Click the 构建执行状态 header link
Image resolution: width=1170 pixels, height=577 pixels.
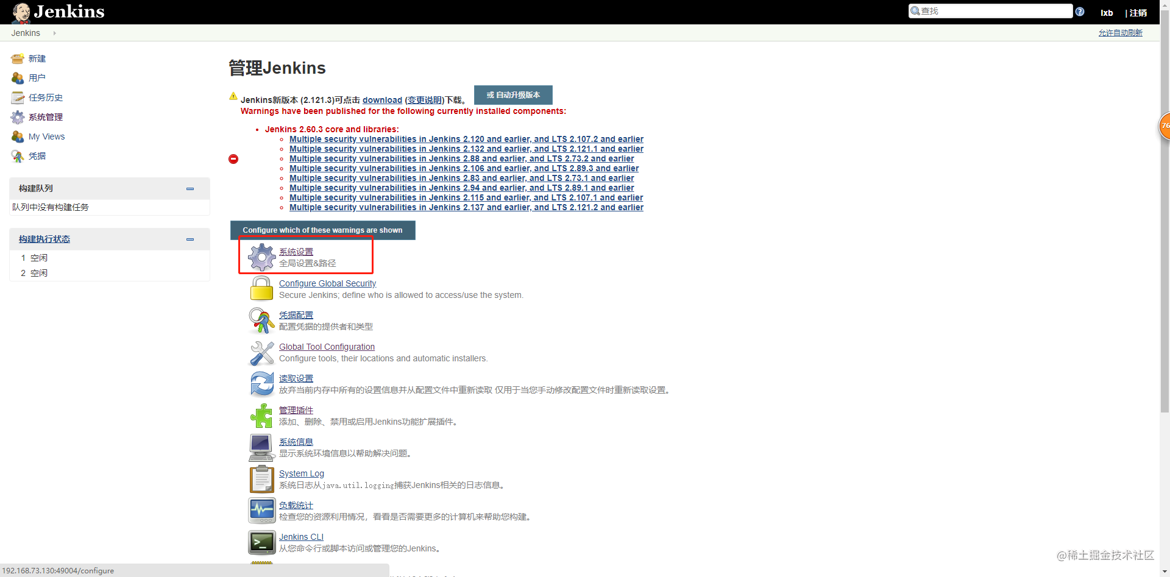(x=44, y=239)
